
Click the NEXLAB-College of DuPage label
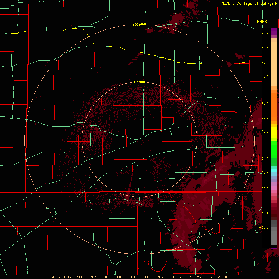tap(248, 3)
